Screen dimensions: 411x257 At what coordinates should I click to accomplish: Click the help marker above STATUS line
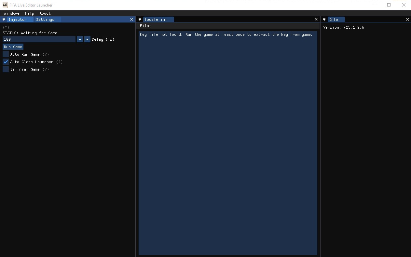[x=6, y=27]
